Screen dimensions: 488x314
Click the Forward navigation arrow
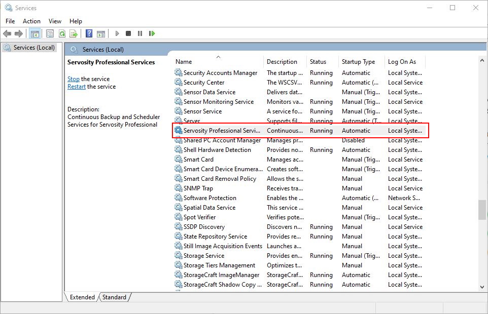click(19, 33)
